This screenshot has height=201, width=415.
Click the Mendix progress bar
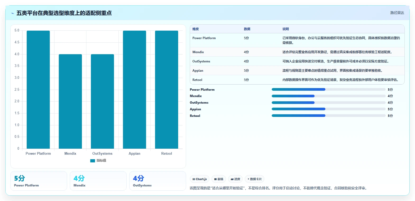[329, 96]
